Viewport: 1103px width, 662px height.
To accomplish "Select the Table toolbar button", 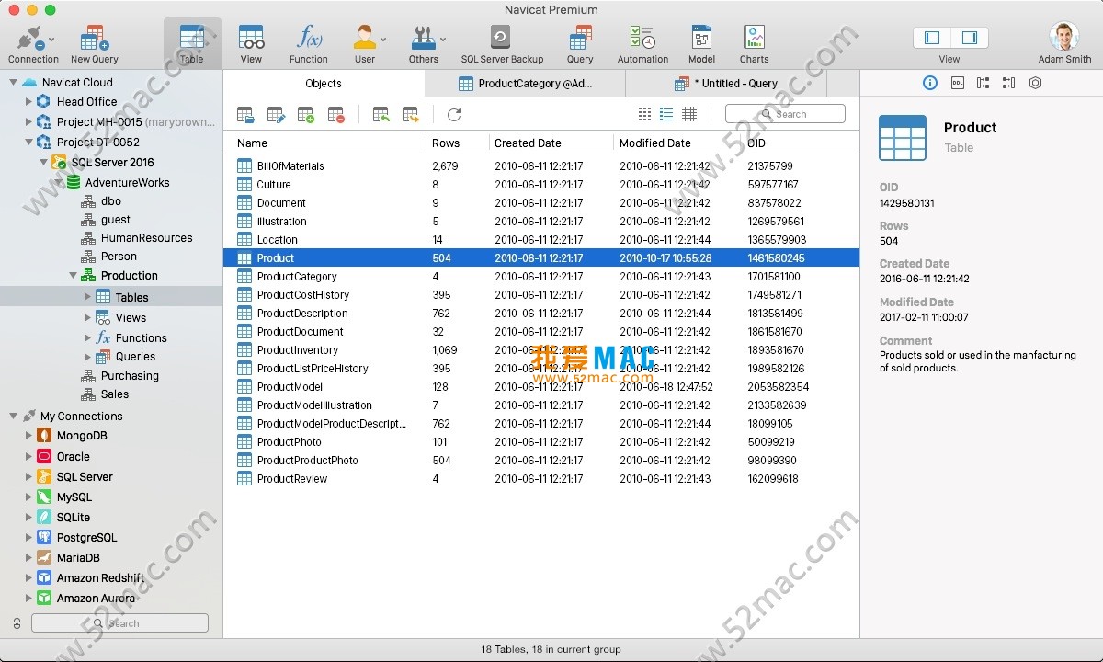I will [x=192, y=44].
